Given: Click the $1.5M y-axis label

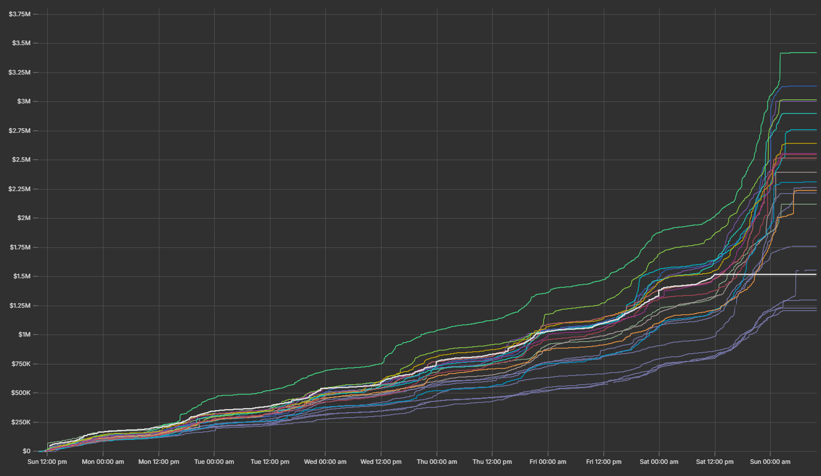Looking at the screenshot, I should [22, 276].
